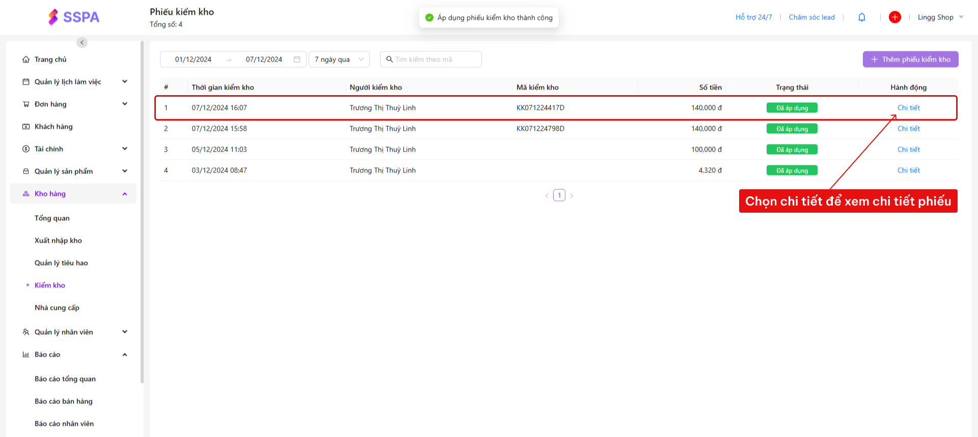Go to the previous page arrow
The image size is (978, 437).
(x=547, y=195)
